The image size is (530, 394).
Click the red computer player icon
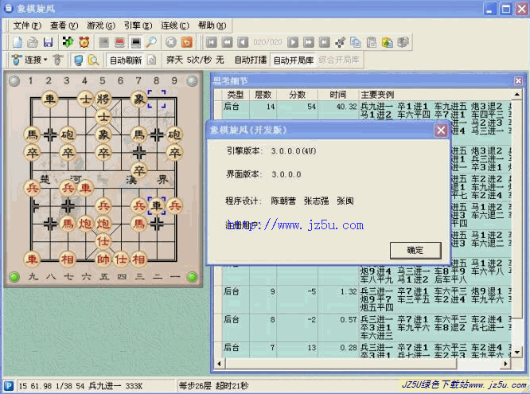point(119,42)
